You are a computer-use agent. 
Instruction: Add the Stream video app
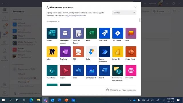point(65,70)
